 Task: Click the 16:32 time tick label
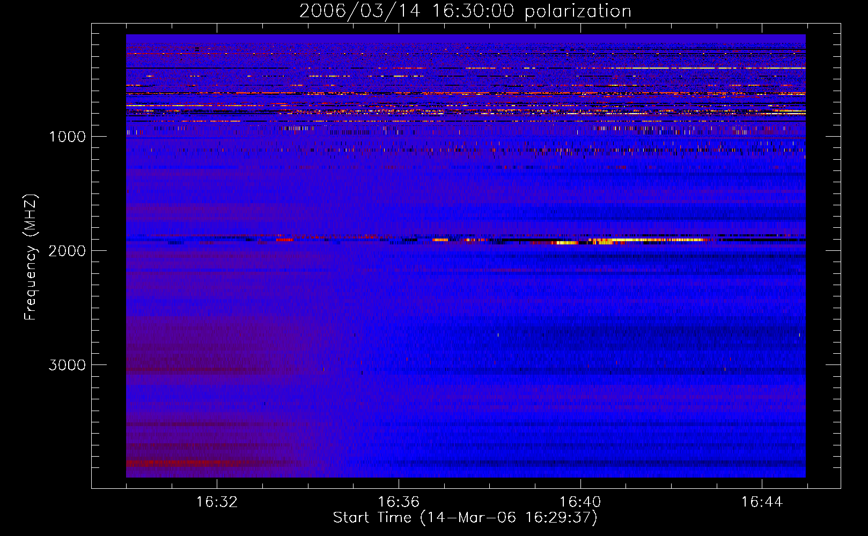(x=217, y=502)
